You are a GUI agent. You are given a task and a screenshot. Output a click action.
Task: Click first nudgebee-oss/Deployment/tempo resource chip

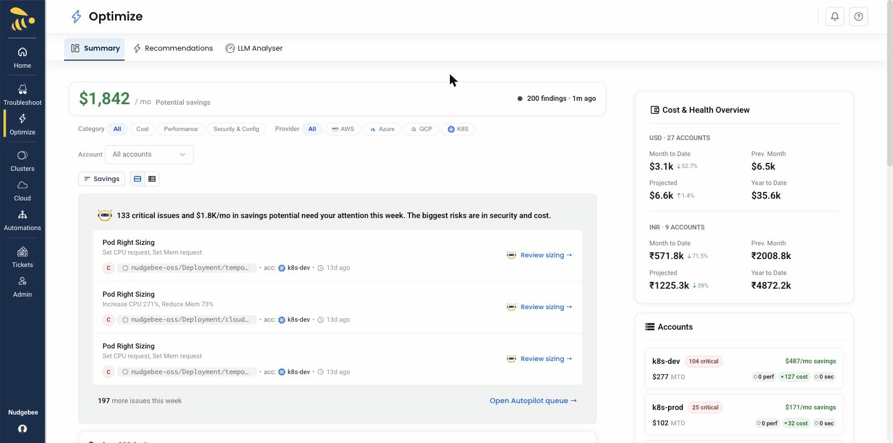(x=187, y=268)
